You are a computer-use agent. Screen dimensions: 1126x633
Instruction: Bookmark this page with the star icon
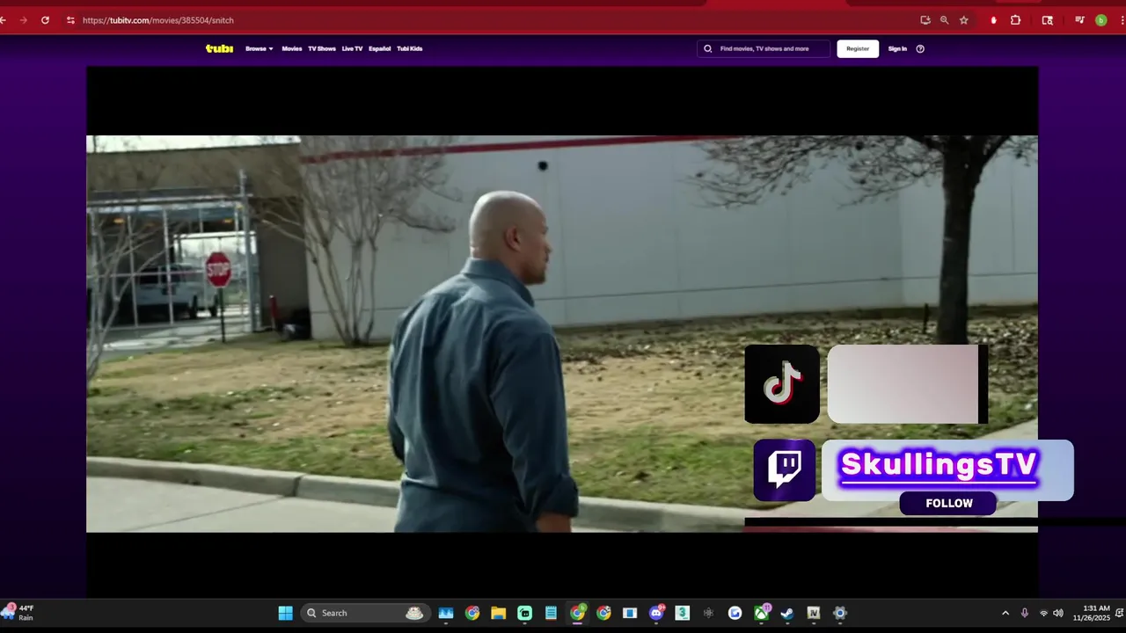[x=964, y=20]
